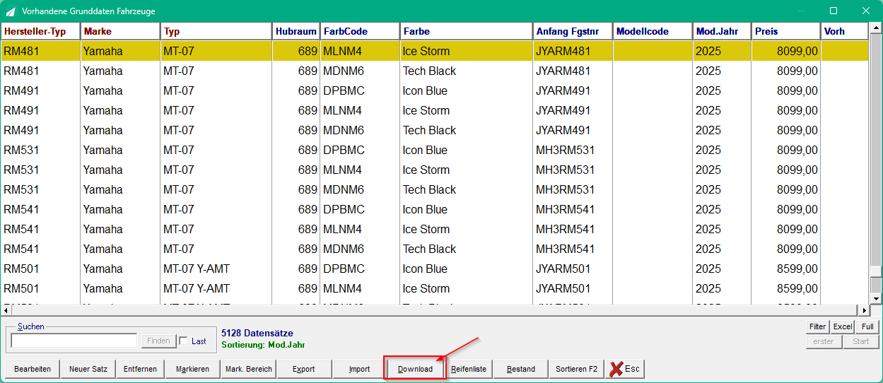
Task: Focus the Suchen search input field
Action: point(74,341)
